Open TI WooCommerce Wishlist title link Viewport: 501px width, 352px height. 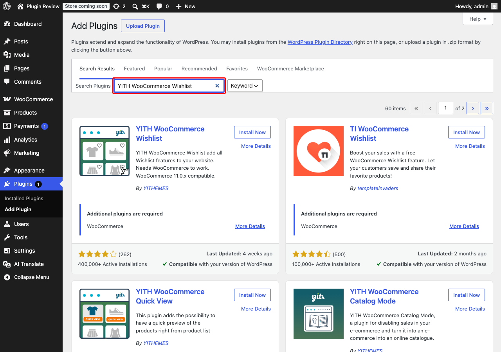pyautogui.click(x=379, y=134)
